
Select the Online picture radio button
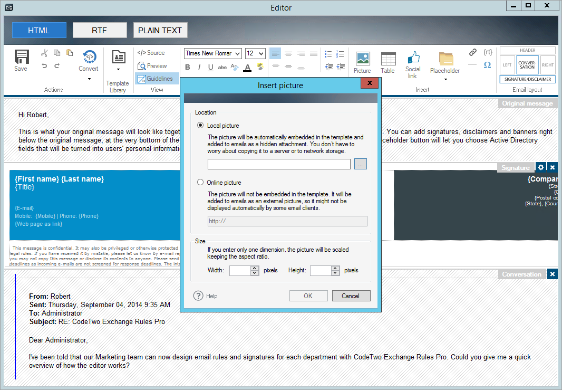[200, 182]
